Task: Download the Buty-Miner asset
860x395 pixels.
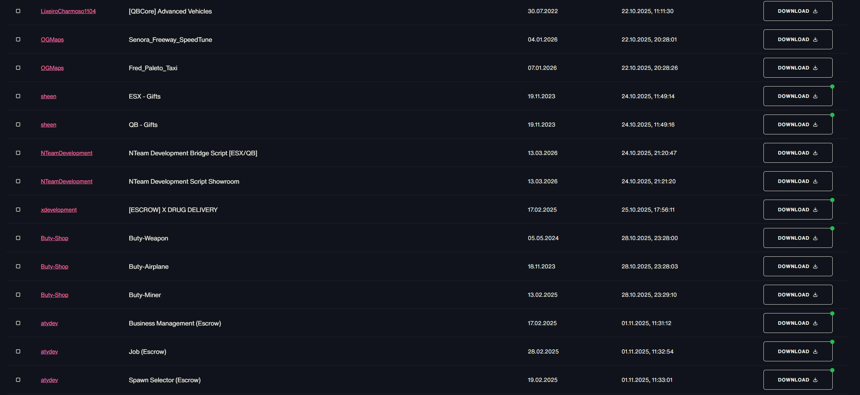Action: pos(798,295)
